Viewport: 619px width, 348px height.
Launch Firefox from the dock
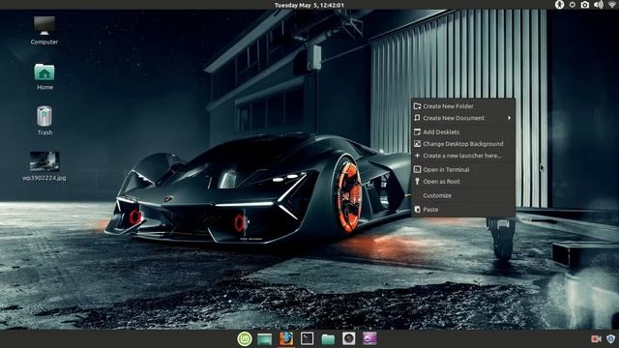pos(286,338)
